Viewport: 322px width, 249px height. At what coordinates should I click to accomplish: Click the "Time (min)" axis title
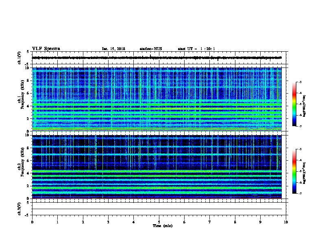[x=163, y=226]
